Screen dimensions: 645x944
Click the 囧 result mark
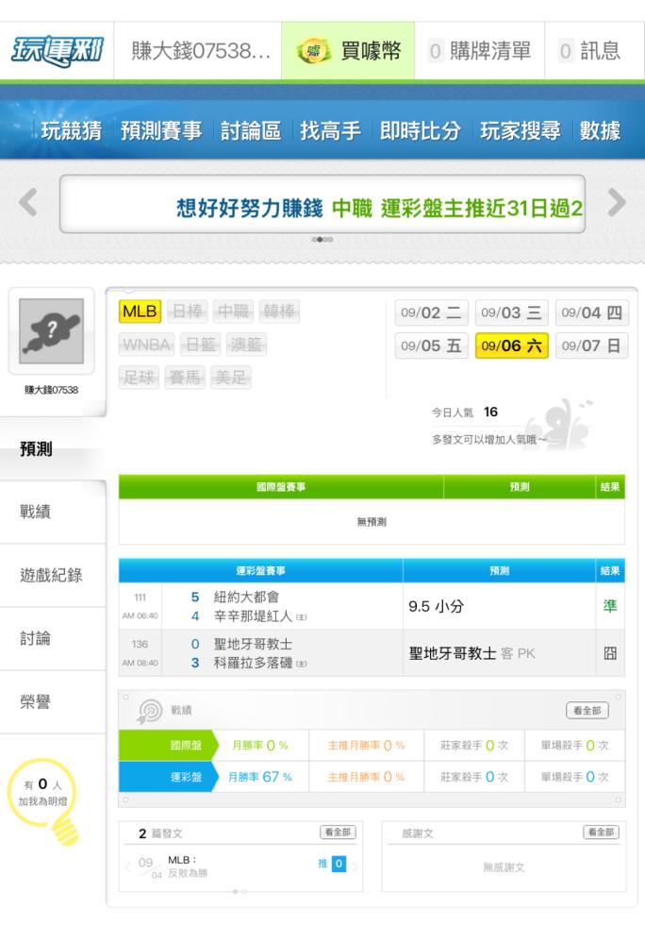pos(610,653)
